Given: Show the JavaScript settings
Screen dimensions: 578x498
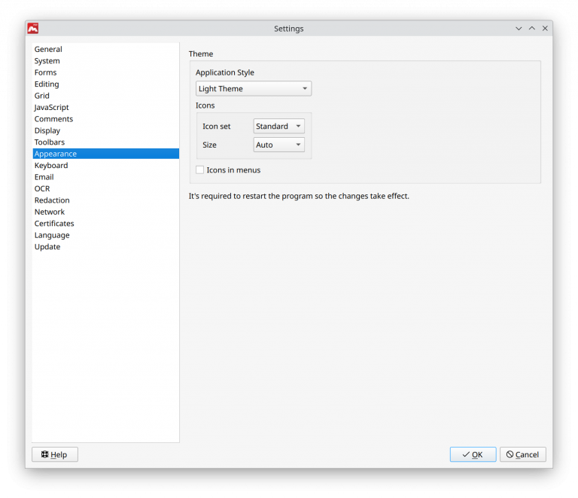Looking at the screenshot, I should point(51,108).
